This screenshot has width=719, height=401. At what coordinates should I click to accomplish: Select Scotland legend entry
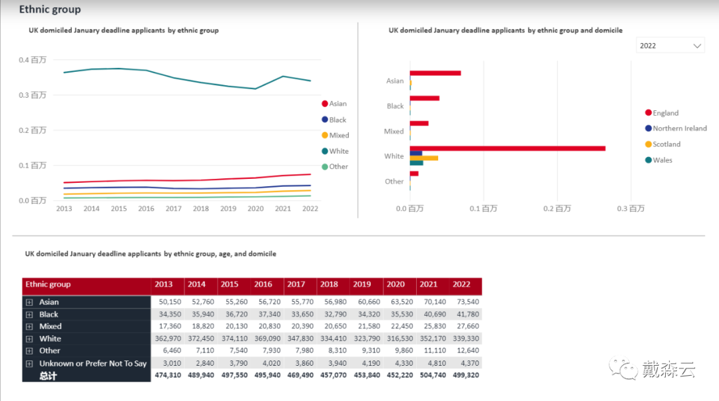coord(648,144)
